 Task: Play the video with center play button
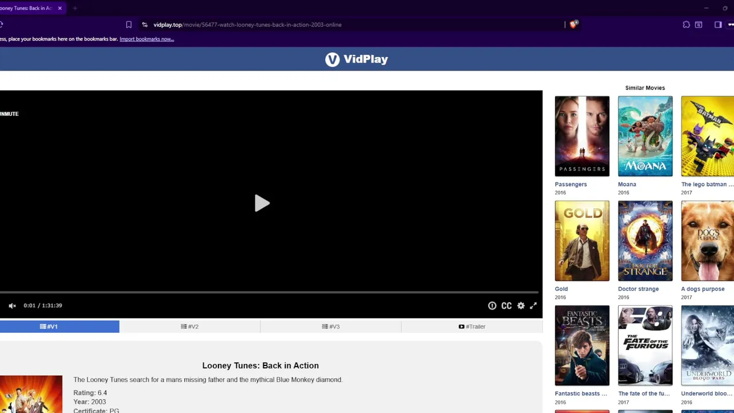point(262,203)
